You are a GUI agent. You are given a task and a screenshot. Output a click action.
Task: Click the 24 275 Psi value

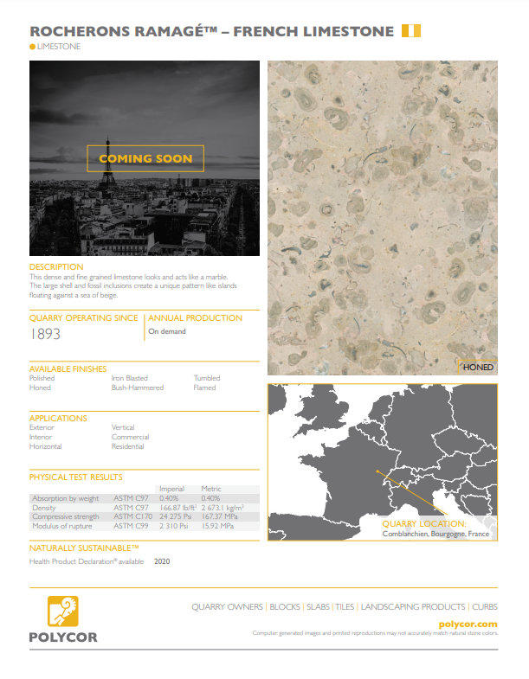[x=175, y=516]
